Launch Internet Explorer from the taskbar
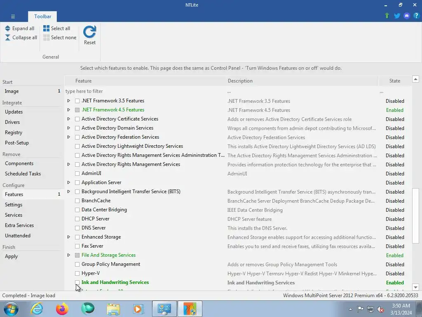 point(37,309)
